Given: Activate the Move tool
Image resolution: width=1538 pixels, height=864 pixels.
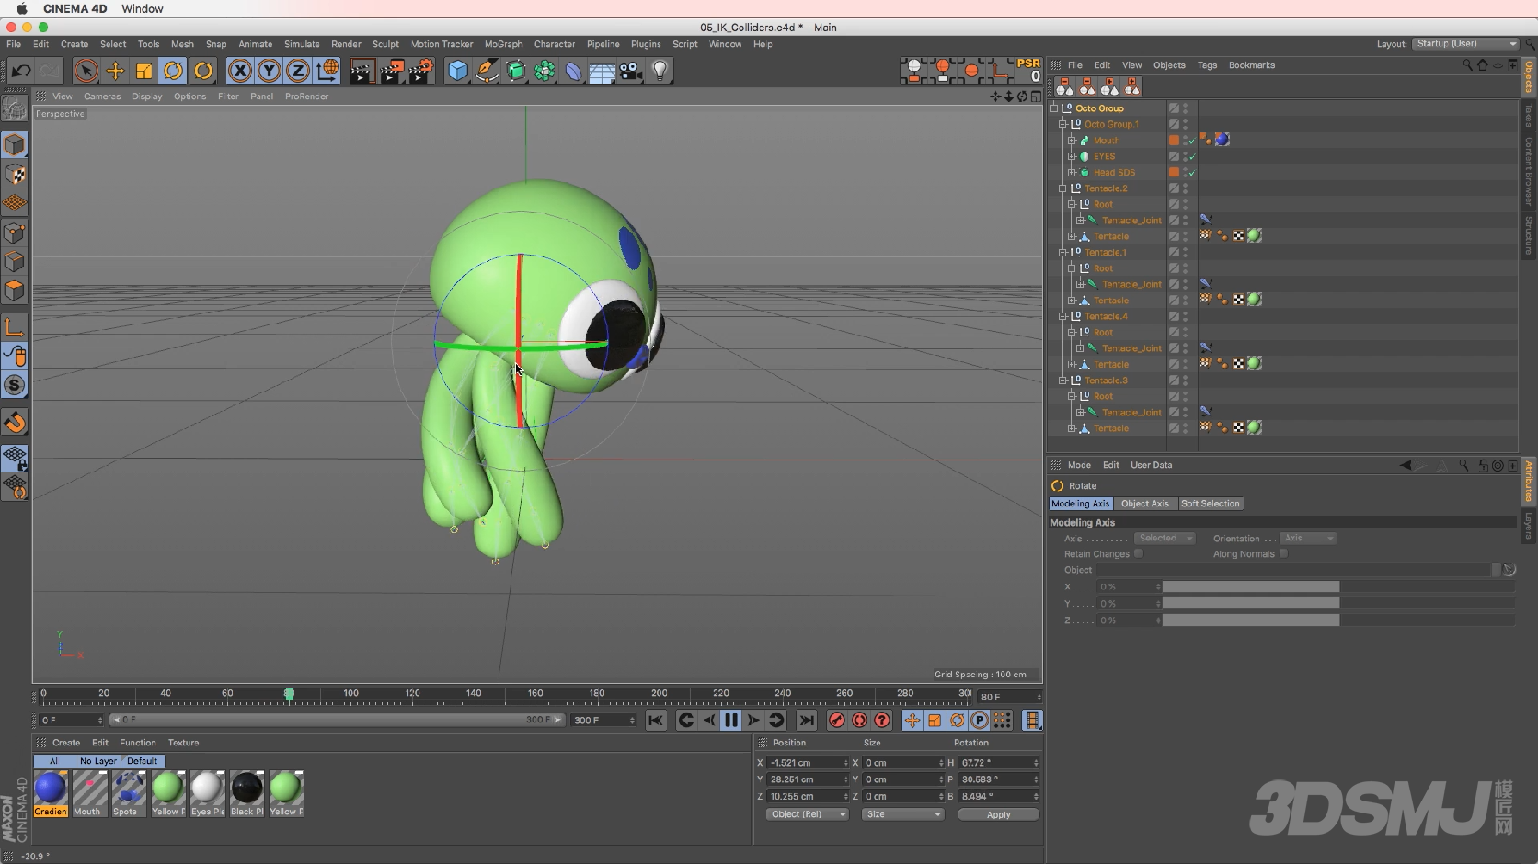Looking at the screenshot, I should 115,71.
